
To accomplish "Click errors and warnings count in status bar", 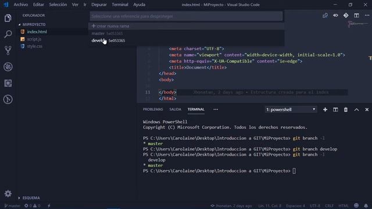I will (x=33, y=206).
